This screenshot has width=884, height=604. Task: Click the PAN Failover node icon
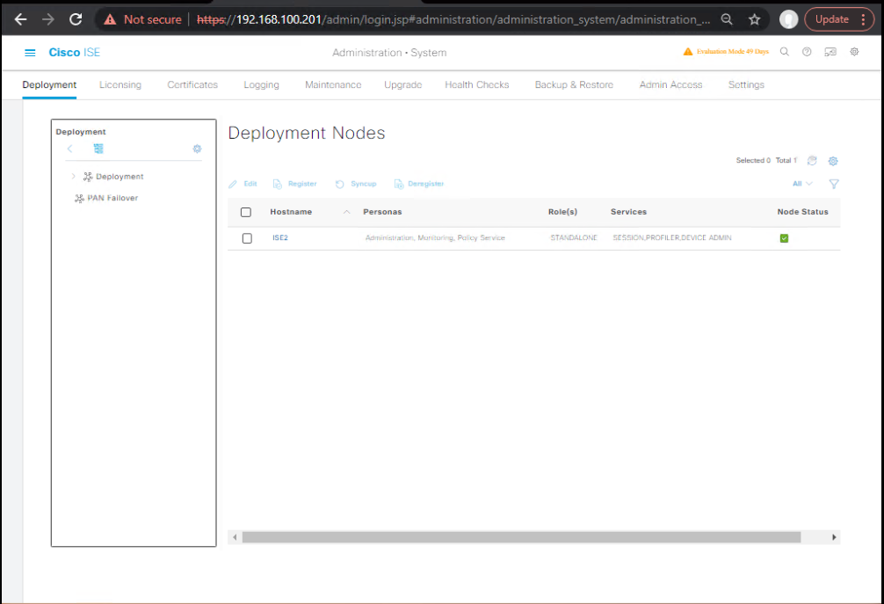click(79, 199)
